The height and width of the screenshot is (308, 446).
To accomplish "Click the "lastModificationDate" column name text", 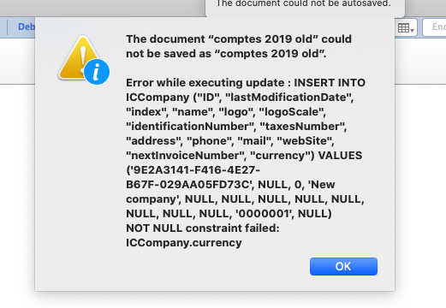I will (x=288, y=98).
